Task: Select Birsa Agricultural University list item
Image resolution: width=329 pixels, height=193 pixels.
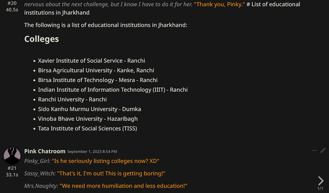Action: pyautogui.click(x=96, y=70)
